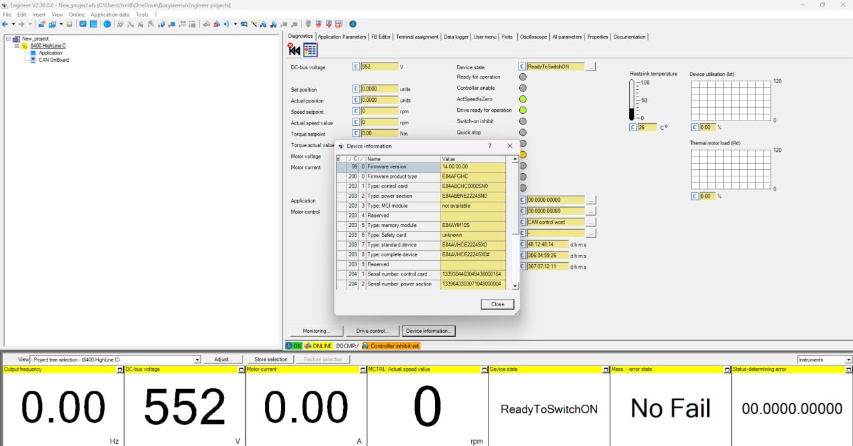Screen dimensions: 853x446
Task: Click the Drive control... button
Action: point(372,331)
